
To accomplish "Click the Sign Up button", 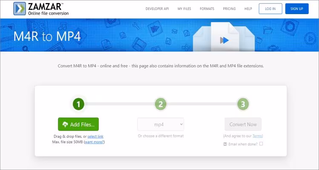I will pos(297,9).
